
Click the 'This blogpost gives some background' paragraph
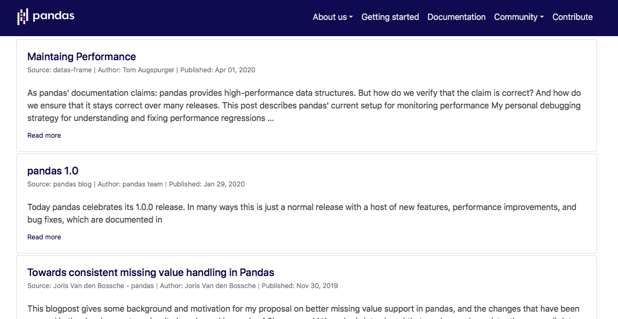[x=303, y=311]
